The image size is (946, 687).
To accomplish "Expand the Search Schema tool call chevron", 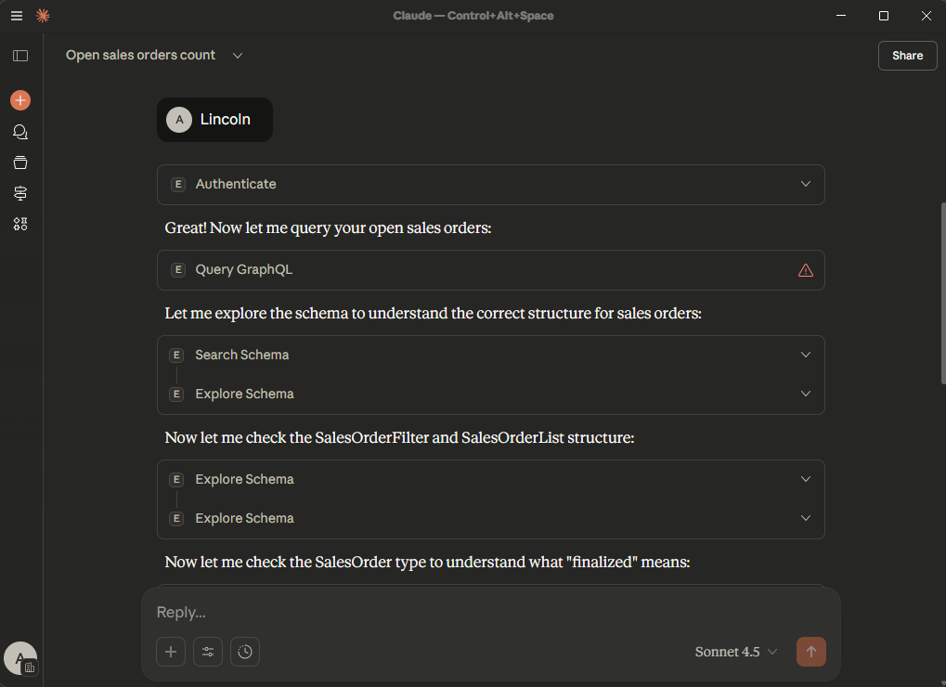I will 806,355.
